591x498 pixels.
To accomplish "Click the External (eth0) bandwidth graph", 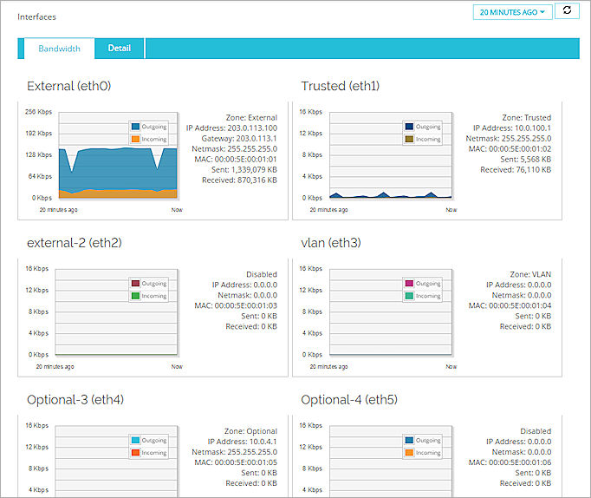I will click(x=118, y=155).
